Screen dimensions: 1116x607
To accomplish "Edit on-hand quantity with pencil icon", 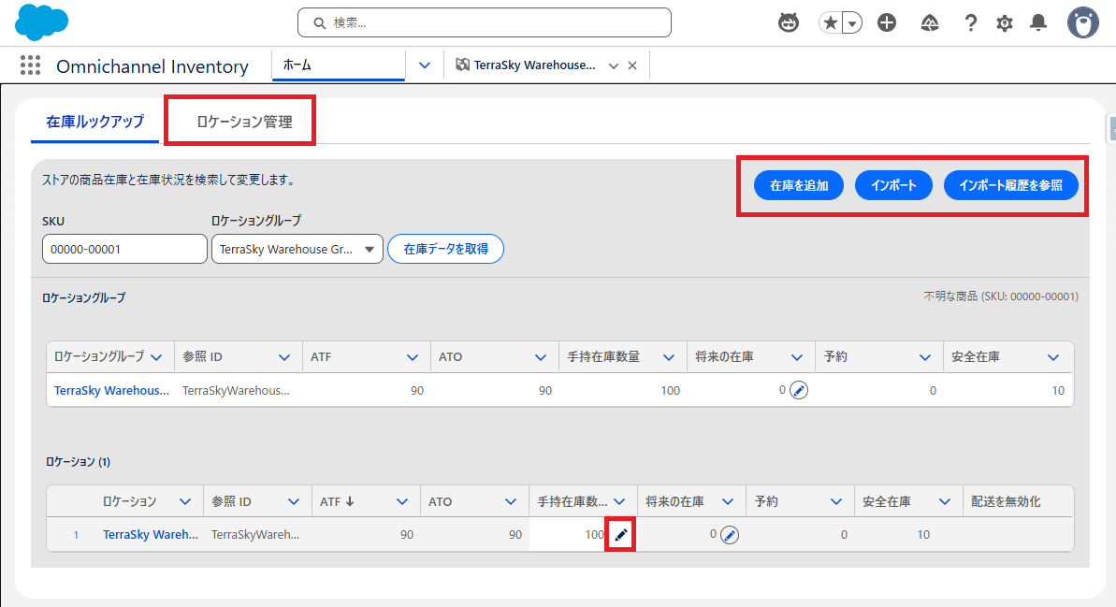I will pyautogui.click(x=621, y=535).
